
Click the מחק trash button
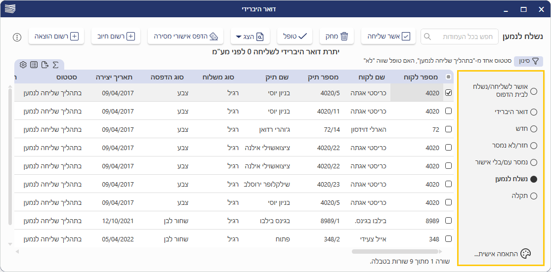pos(337,36)
